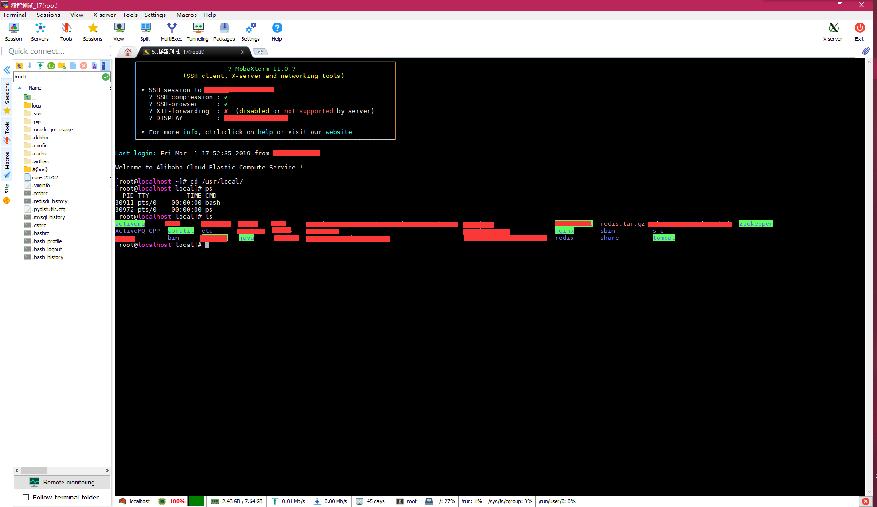
Task: Click the paperclip attach icon
Action: click(866, 51)
